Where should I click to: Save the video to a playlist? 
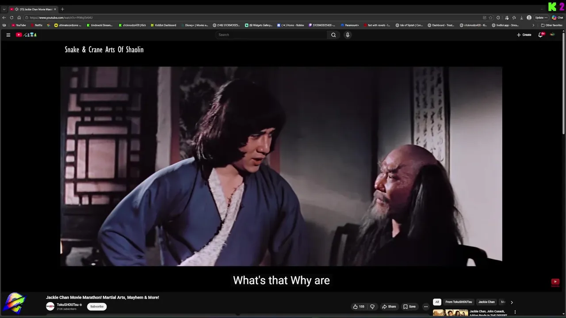409,307
